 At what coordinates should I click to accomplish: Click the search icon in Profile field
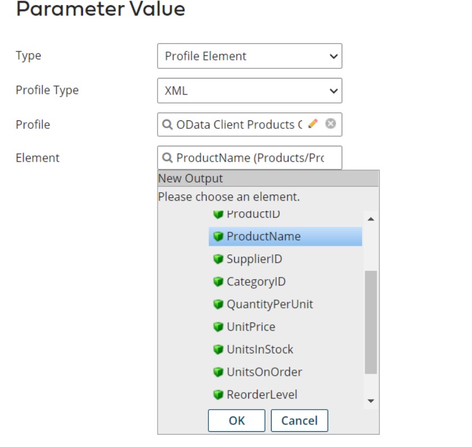[168, 124]
